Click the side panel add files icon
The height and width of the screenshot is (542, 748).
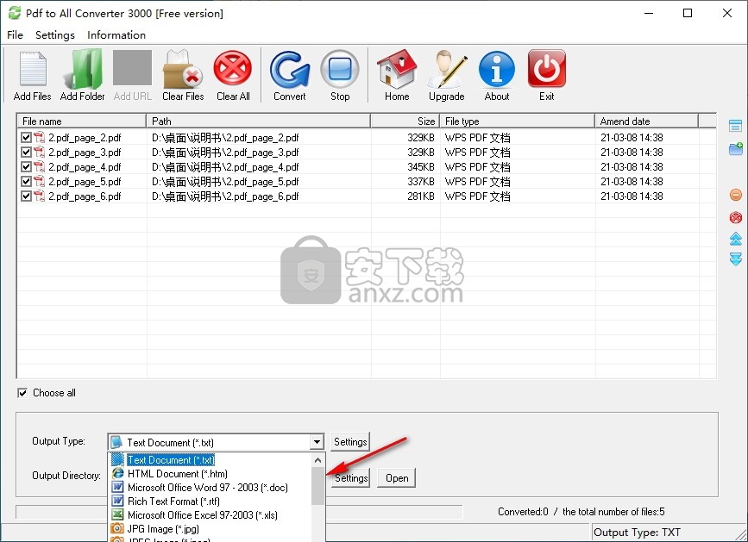pyautogui.click(x=736, y=126)
